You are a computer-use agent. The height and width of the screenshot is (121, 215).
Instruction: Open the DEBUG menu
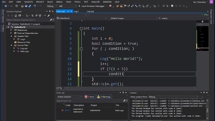click(59, 2)
